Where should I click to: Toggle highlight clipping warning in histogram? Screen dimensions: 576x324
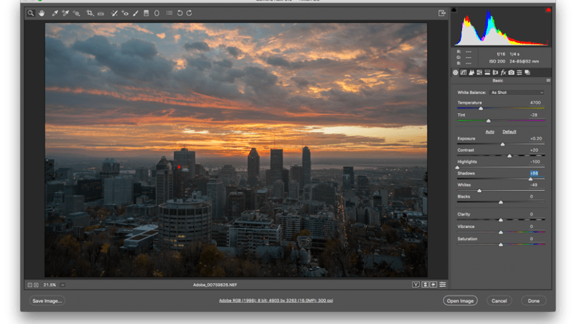pyautogui.click(x=548, y=10)
